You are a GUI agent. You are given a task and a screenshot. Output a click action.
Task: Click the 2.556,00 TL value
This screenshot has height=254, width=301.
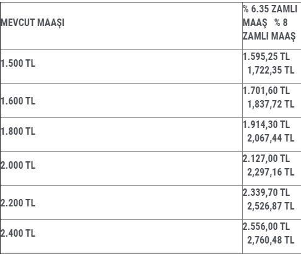pos(266,227)
